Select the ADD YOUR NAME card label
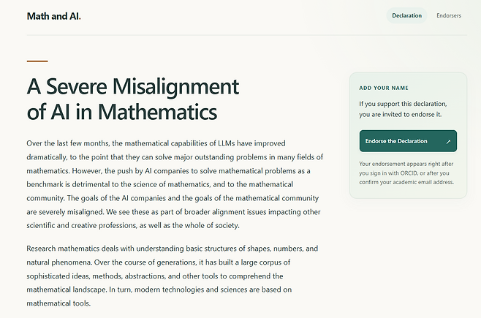Image resolution: width=481 pixels, height=318 pixels. point(384,88)
